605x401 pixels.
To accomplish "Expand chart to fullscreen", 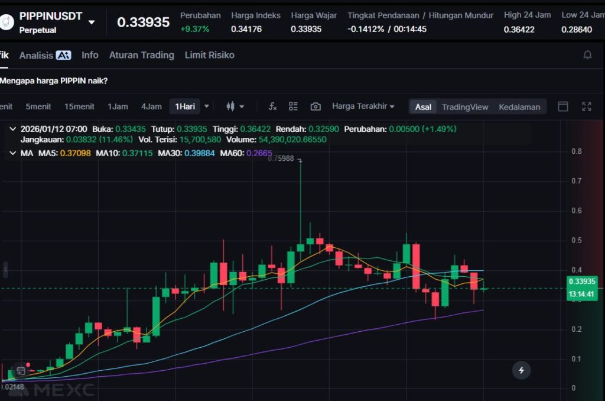I will coord(586,106).
